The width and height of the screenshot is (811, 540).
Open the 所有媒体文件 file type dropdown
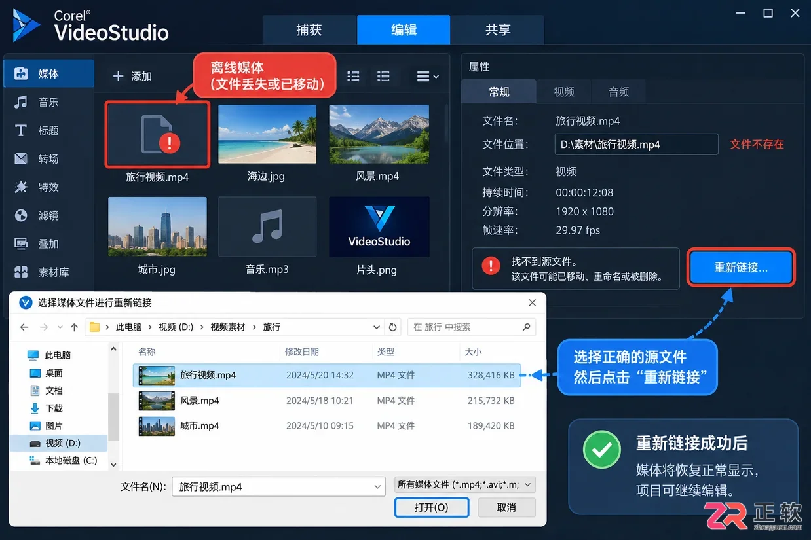click(x=465, y=484)
